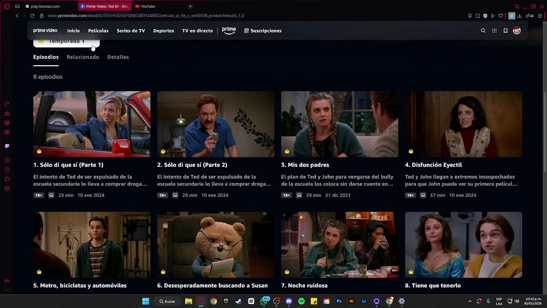The height and width of the screenshot is (308, 547).
Task: Click the search tabs icon in title bar
Action: 517,6
